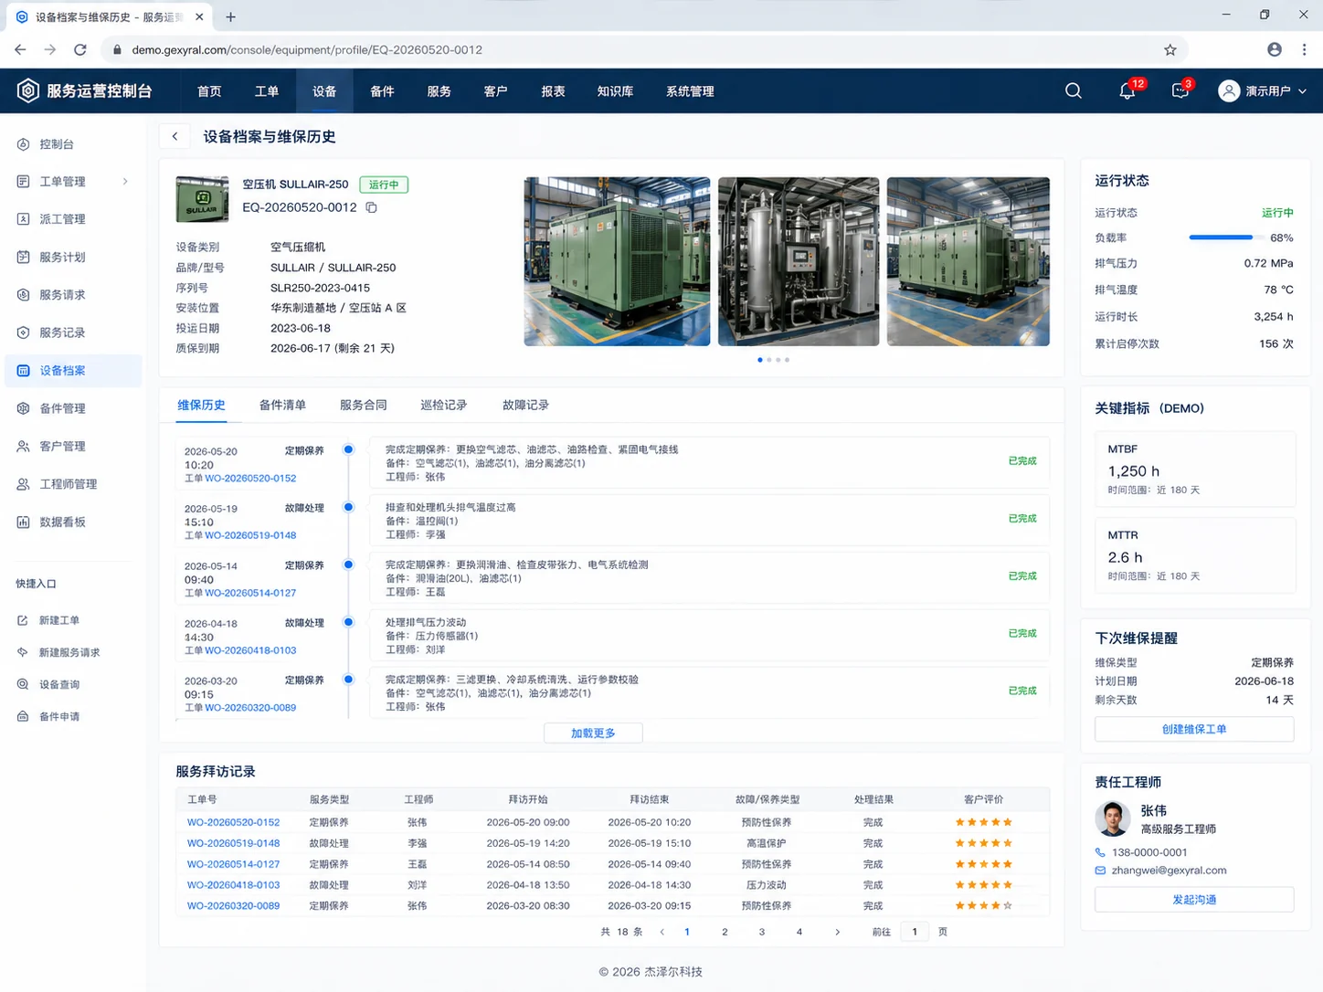Click the 加载更多 button
This screenshot has height=992, width=1323.
coord(593,733)
